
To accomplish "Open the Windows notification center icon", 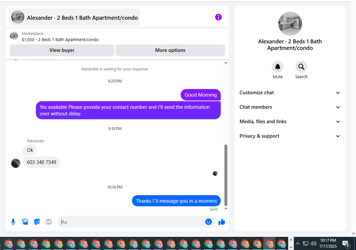I will pos(345,244).
